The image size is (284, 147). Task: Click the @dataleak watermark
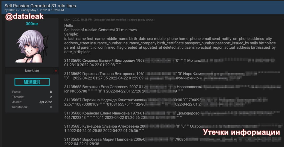(x=24, y=17)
